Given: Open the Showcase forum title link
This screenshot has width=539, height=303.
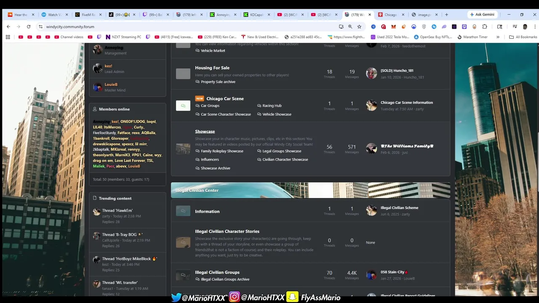Looking at the screenshot, I should (x=205, y=132).
